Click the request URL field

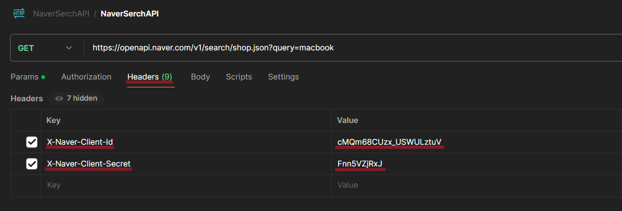point(353,48)
